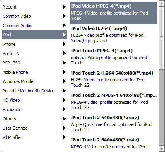Expand submenu arrow next to Animation
This screenshot has height=152, width=165.
click(x=64, y=109)
